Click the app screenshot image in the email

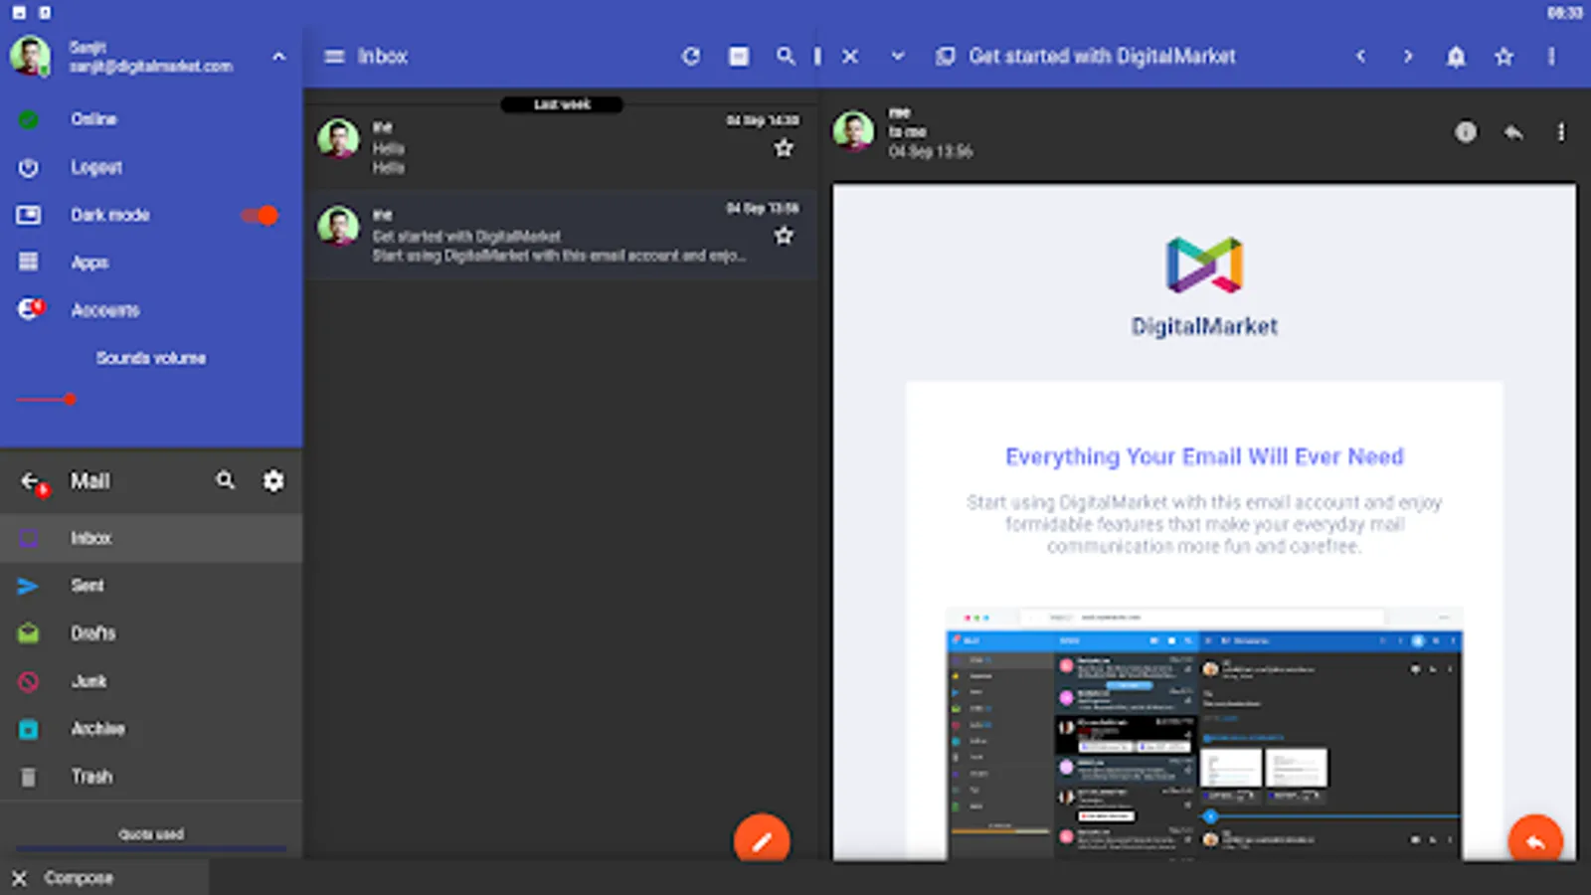pos(1204,733)
